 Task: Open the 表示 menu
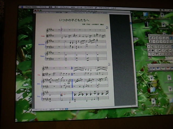point(56,7)
